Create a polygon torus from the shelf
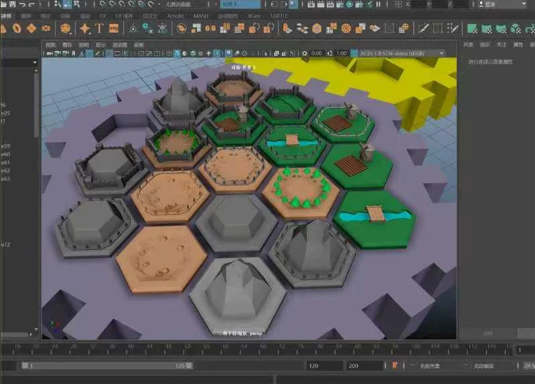 point(17,28)
